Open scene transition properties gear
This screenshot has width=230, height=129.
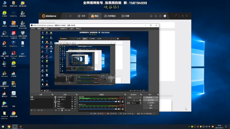tap(140, 100)
